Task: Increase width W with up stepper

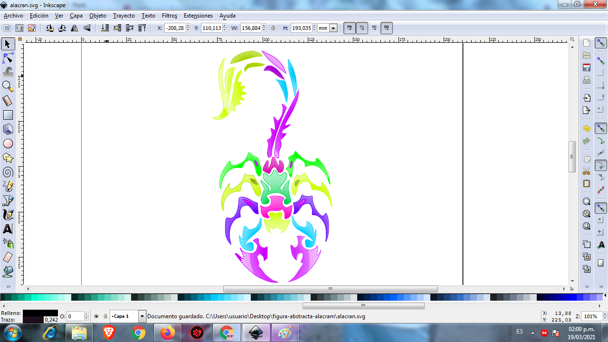Action: tap(264, 26)
